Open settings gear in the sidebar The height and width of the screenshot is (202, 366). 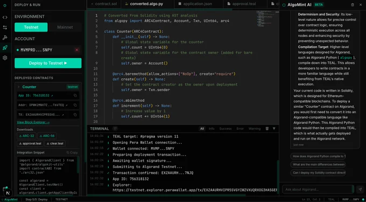click(x=5, y=58)
